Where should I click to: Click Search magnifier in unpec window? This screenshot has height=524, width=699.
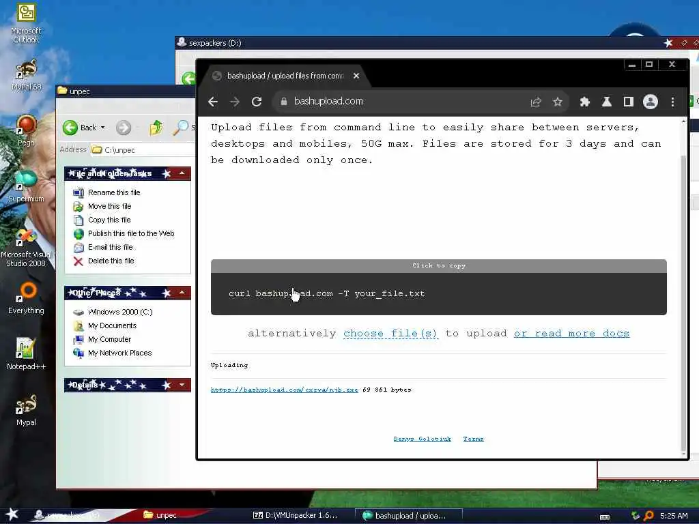point(181,128)
